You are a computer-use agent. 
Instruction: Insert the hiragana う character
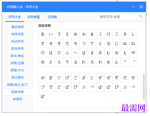point(59,34)
